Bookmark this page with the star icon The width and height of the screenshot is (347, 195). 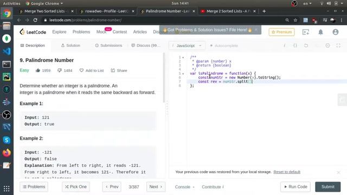tap(295, 20)
